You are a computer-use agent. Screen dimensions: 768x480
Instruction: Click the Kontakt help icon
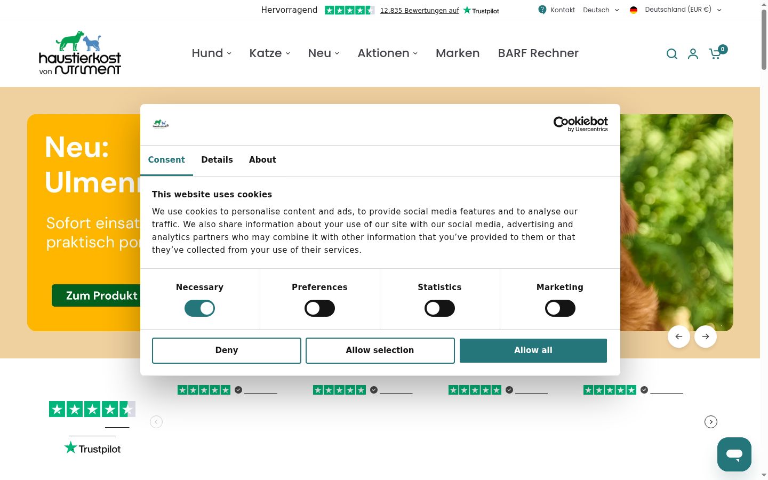(542, 10)
